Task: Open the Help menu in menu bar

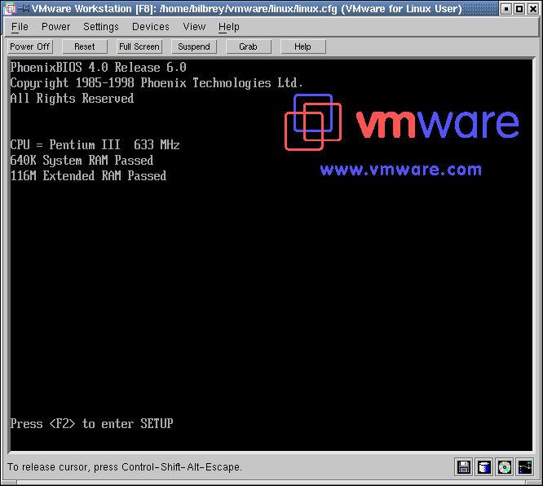Action: pyautogui.click(x=229, y=27)
